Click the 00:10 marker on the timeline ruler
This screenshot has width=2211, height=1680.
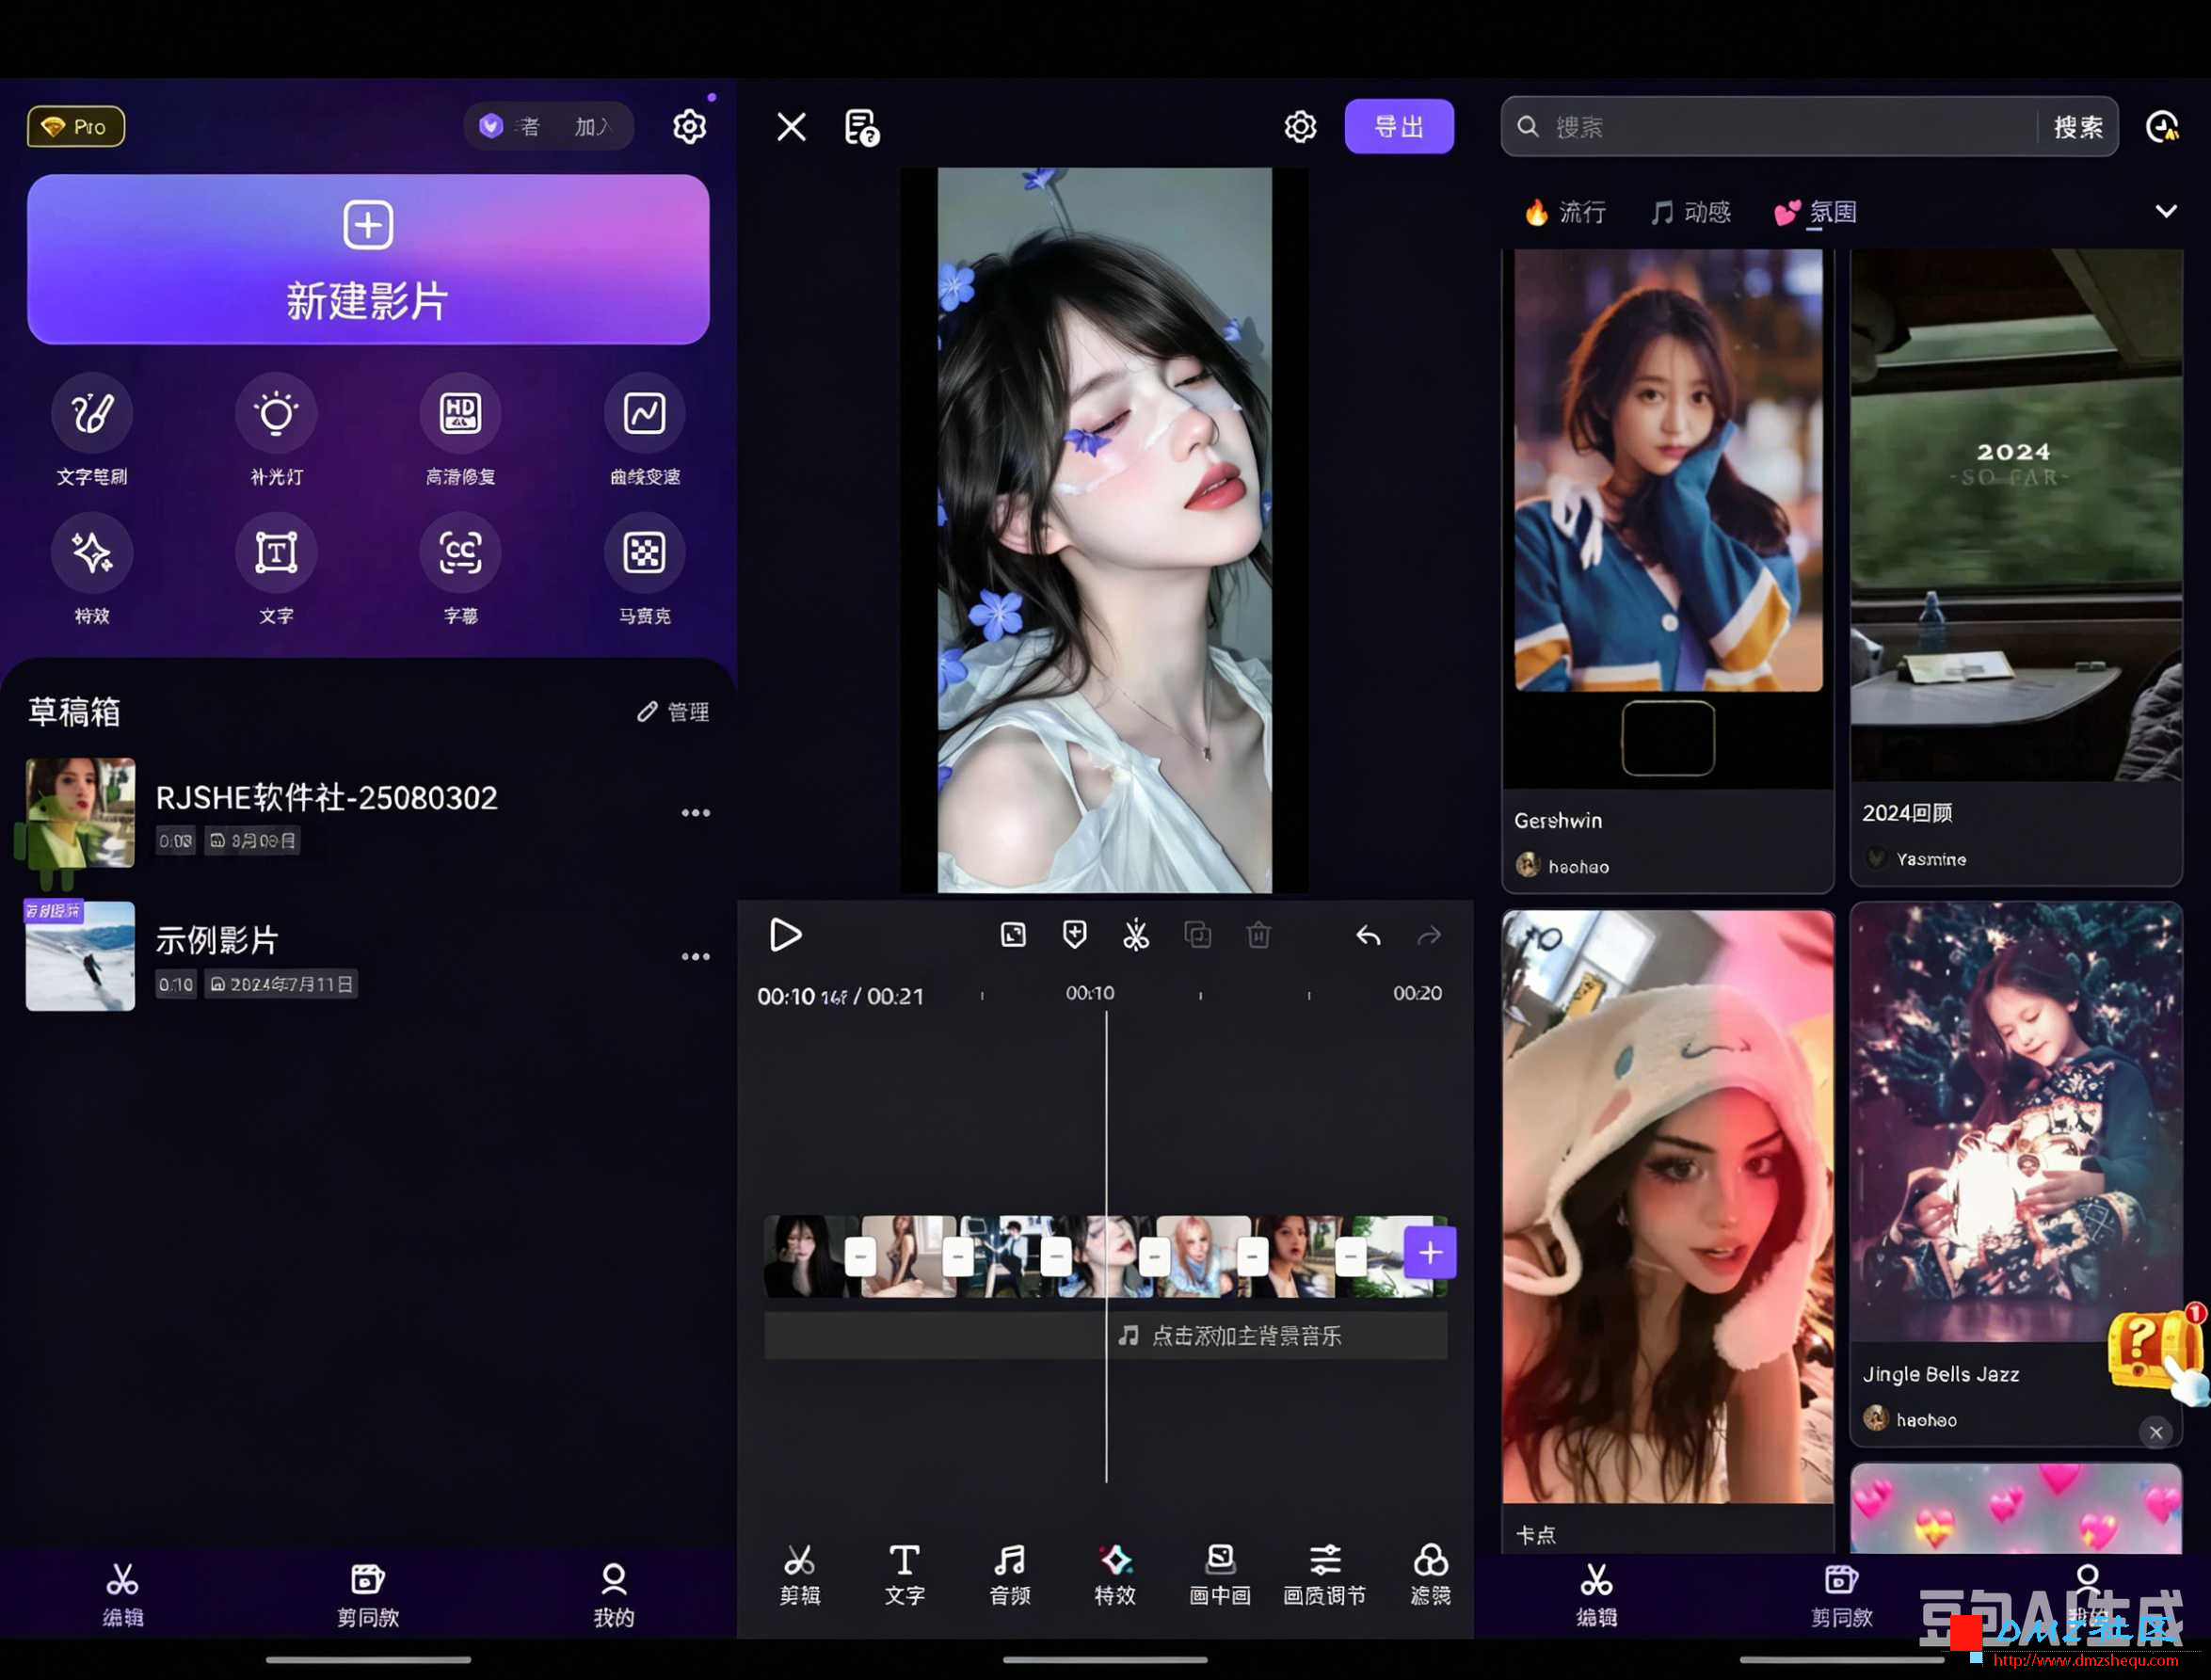click(1089, 993)
